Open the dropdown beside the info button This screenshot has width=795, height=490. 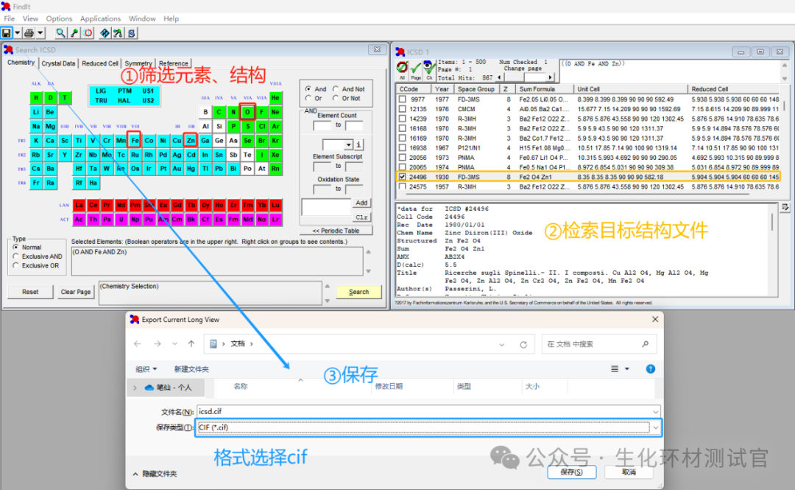coord(349,144)
